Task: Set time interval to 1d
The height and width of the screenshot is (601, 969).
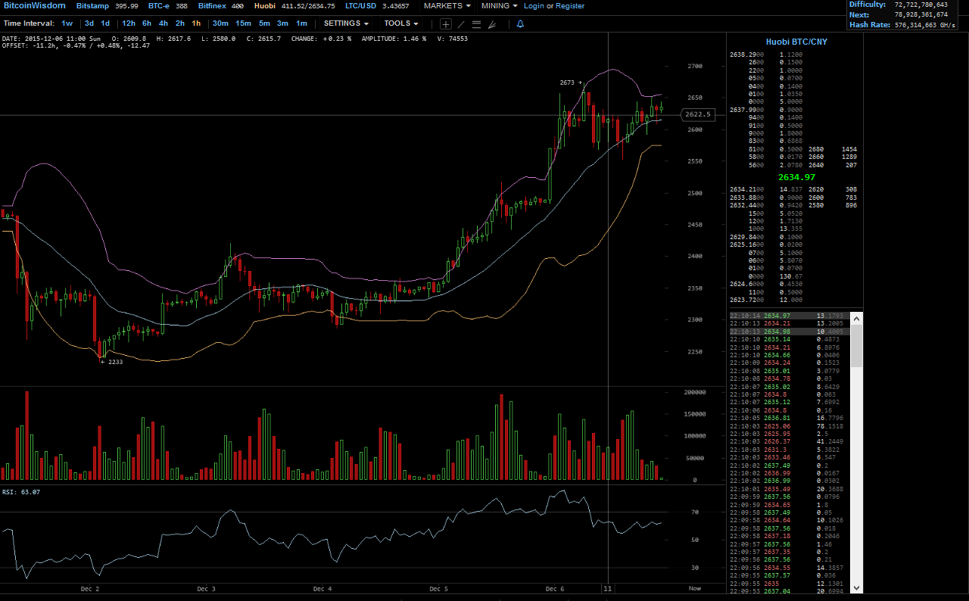Action: [x=105, y=23]
